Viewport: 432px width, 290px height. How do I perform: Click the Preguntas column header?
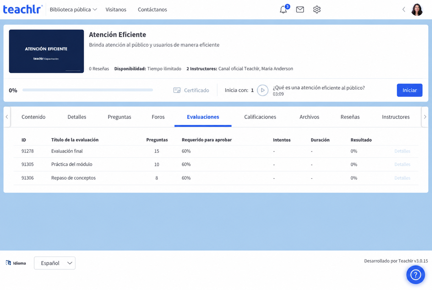[157, 140]
